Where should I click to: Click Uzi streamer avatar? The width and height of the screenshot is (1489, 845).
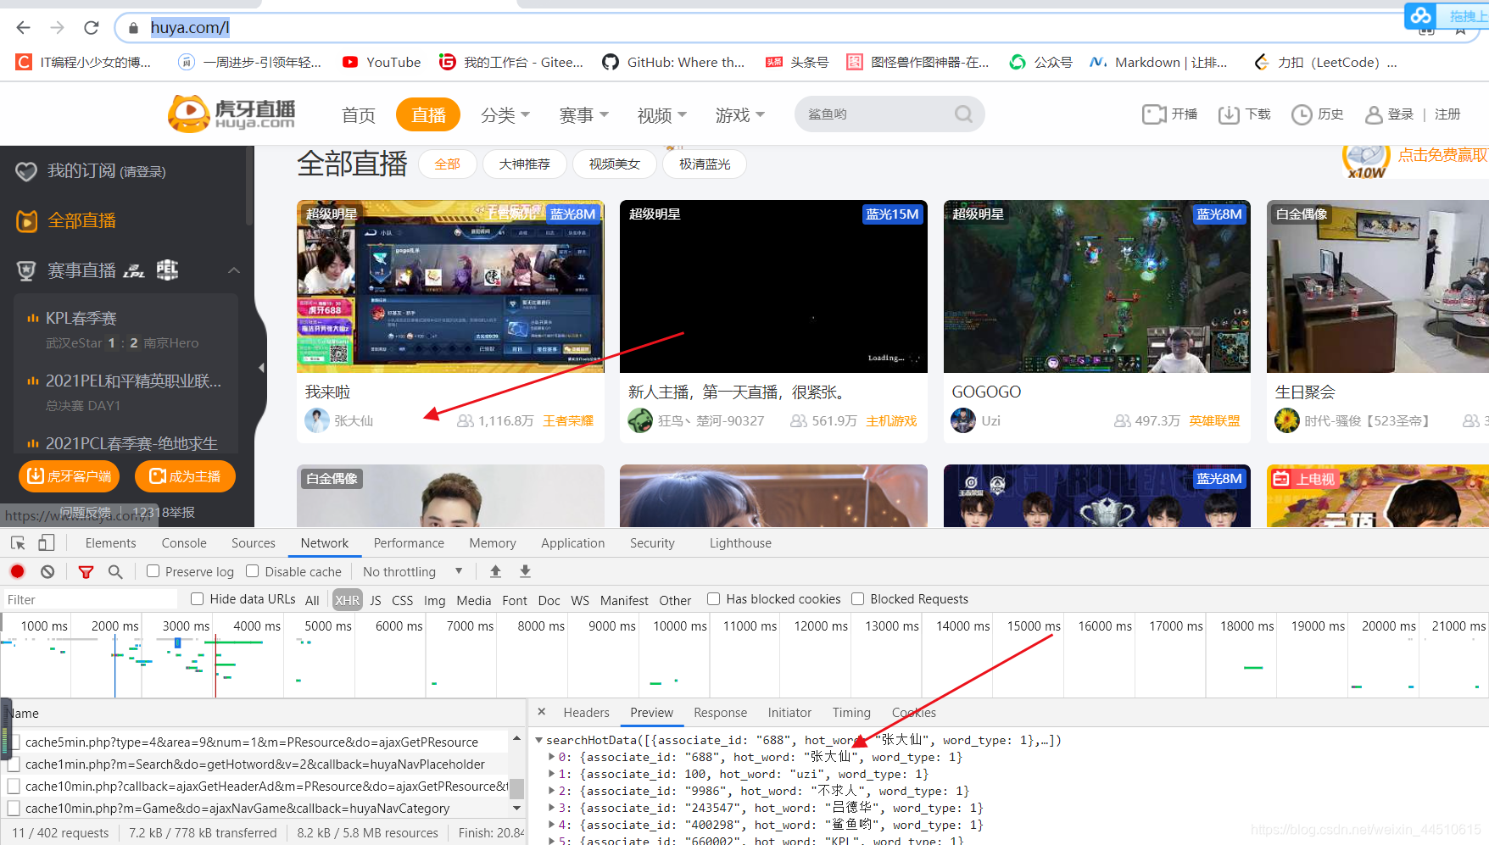pos(963,420)
